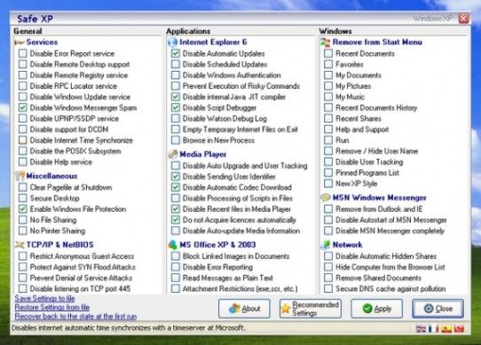
Task: Click the TCP/IP & NetBIOS section icon
Action: [x=20, y=245]
